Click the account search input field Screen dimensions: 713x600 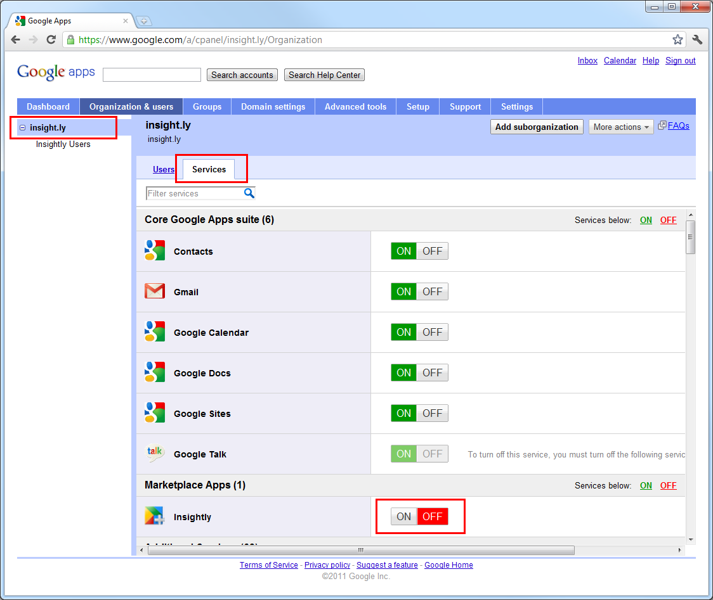[152, 75]
